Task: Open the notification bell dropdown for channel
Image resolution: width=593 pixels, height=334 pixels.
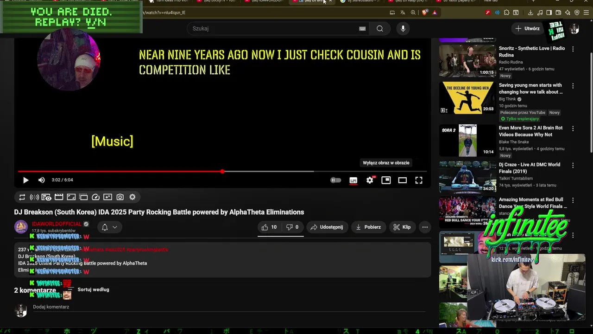Action: [109, 227]
